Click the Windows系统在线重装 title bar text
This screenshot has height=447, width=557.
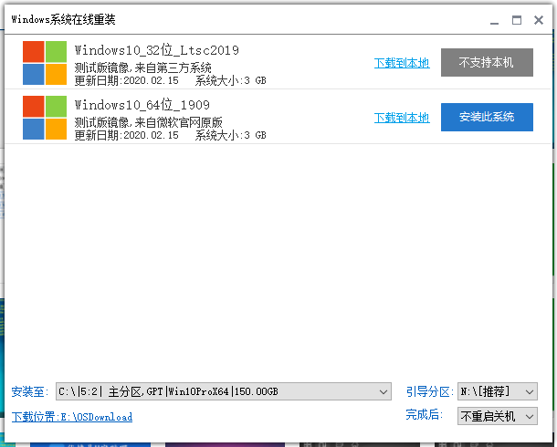(x=64, y=19)
